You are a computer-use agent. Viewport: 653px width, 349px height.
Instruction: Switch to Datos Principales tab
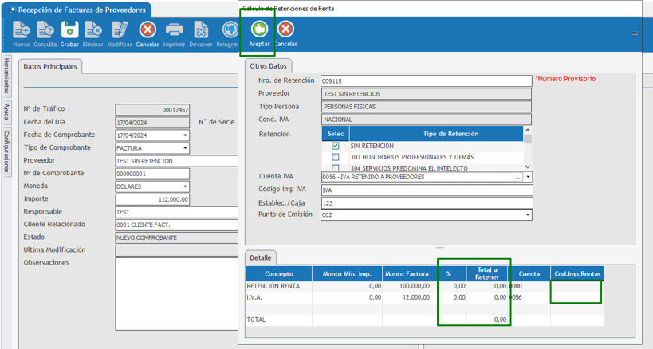50,67
